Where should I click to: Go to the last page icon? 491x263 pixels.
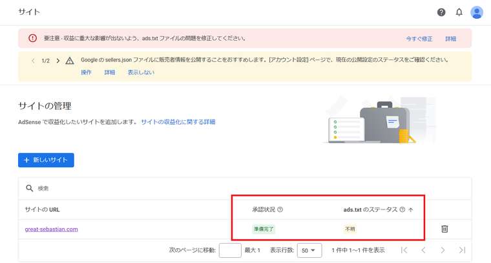(462, 250)
